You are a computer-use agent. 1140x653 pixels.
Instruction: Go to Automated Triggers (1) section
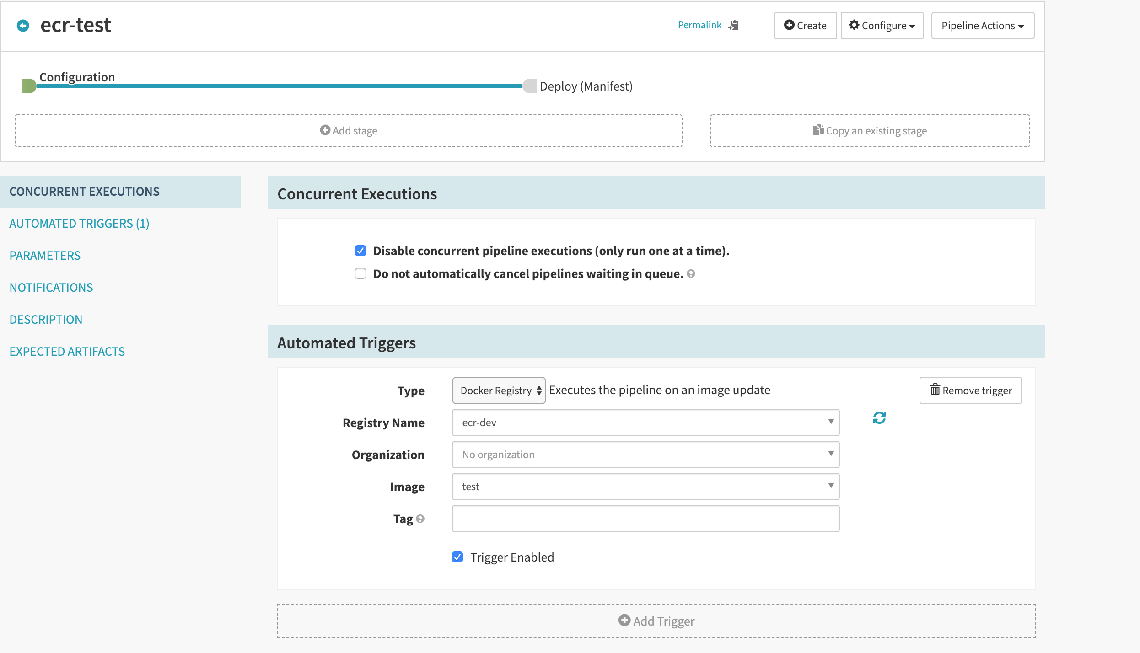[x=79, y=224]
